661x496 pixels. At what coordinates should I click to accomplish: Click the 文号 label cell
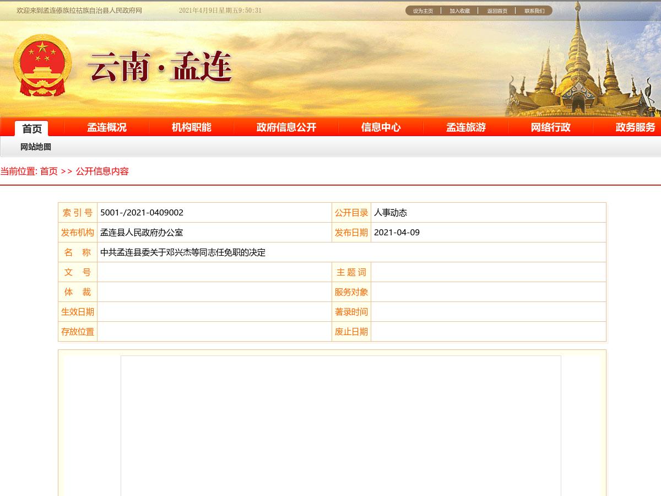click(x=78, y=272)
